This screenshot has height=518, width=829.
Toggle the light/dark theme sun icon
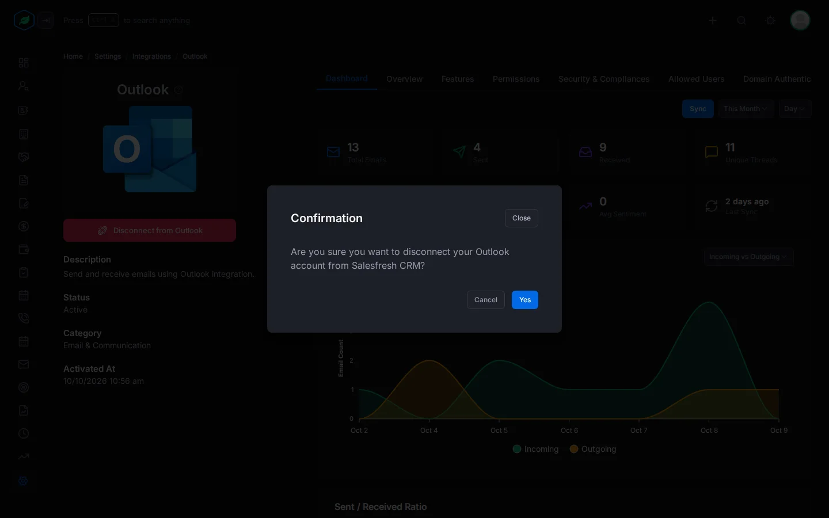770,20
